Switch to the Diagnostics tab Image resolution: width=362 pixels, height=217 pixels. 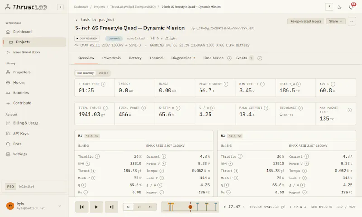(183, 58)
